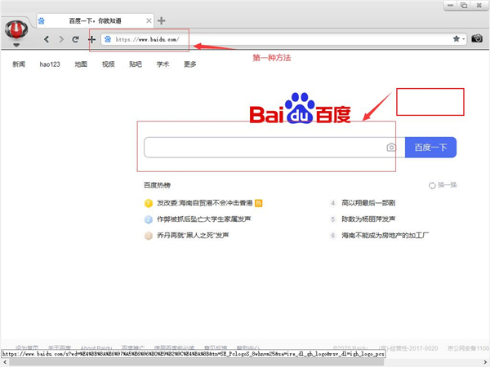Refresh hot list with 换一换
490x367 pixels.
point(443,185)
